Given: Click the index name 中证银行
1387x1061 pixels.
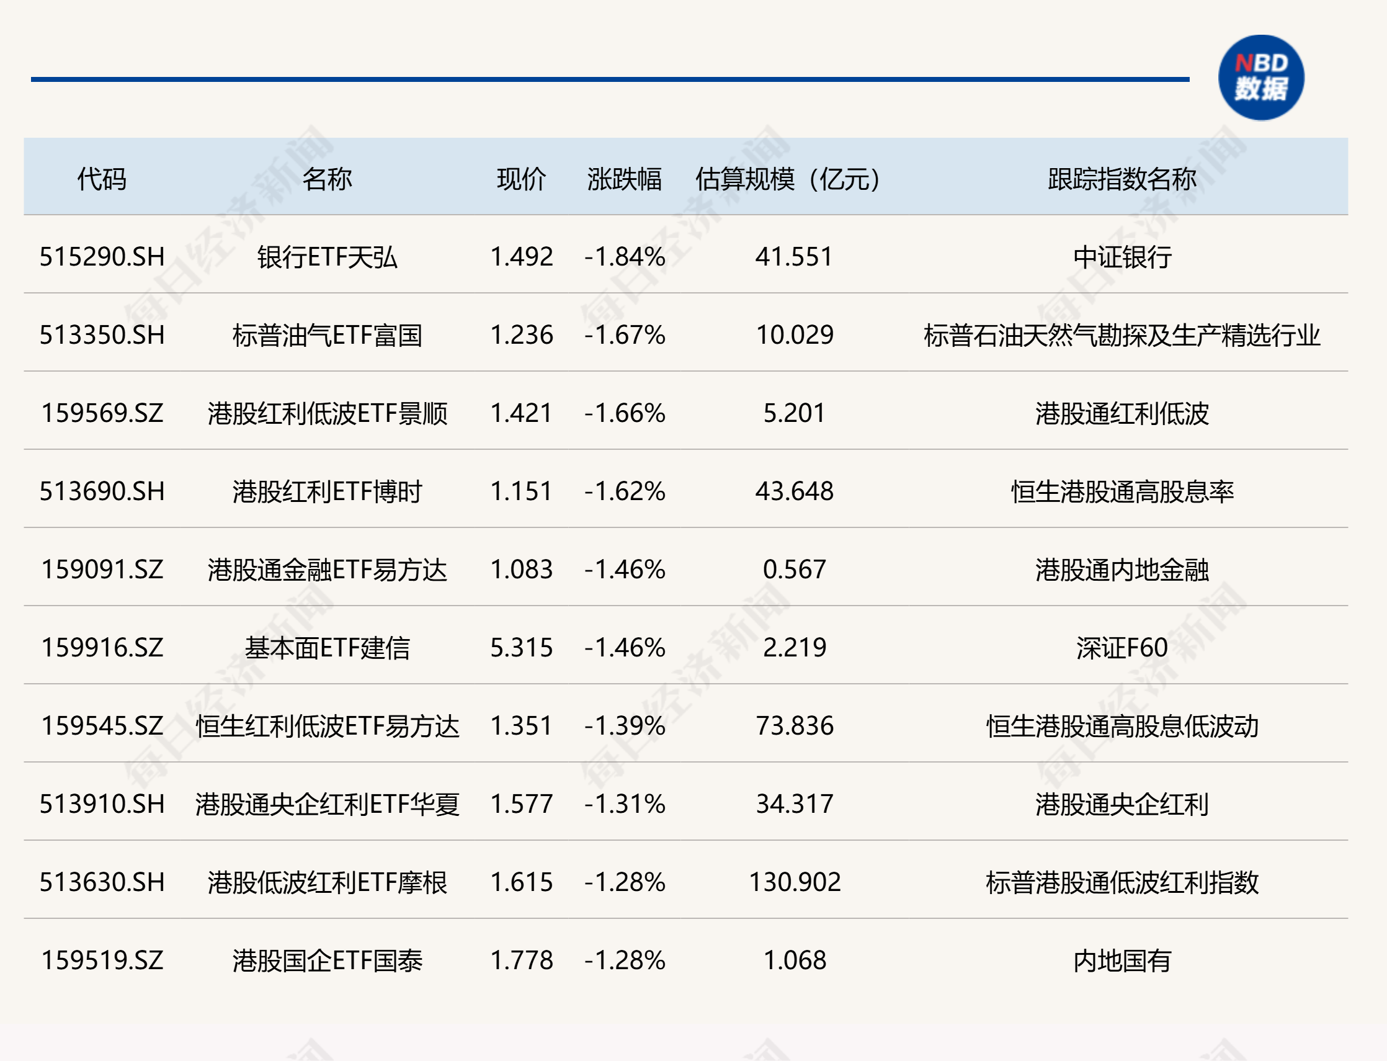Looking at the screenshot, I should tap(1122, 257).
